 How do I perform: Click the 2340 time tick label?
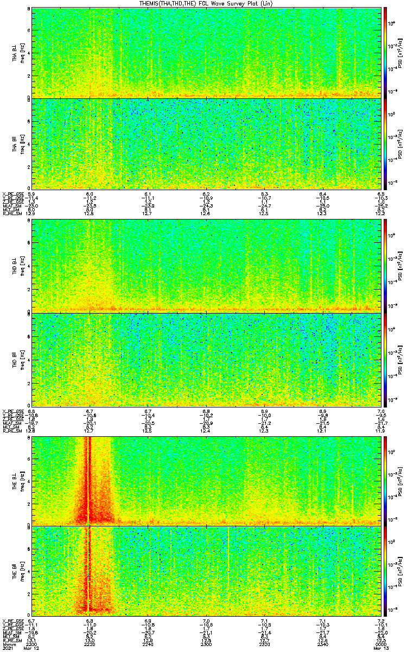tap(323, 643)
